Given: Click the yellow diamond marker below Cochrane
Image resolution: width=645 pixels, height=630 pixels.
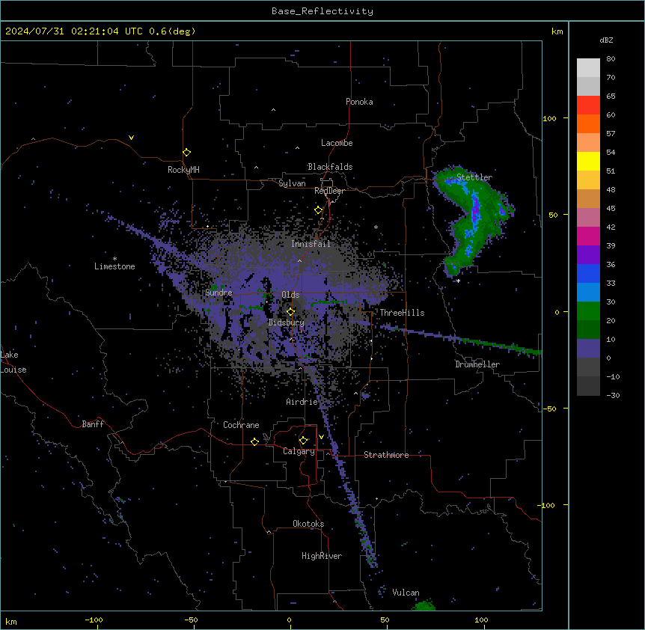Looking at the screenshot, I should (254, 441).
